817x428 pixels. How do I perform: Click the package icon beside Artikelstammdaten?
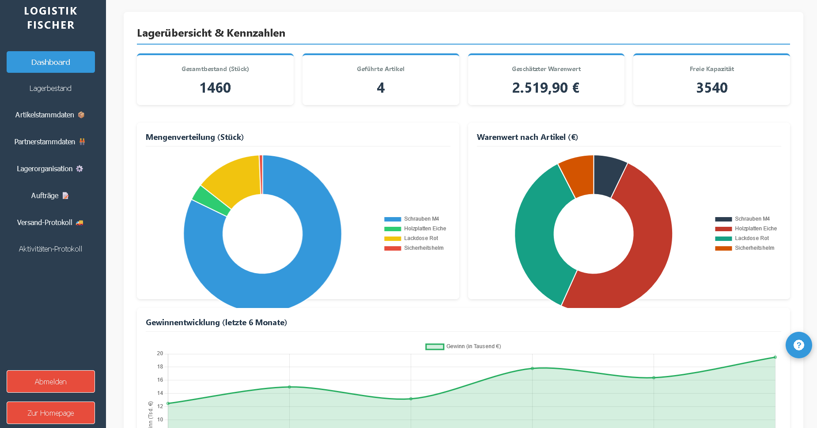coord(81,115)
